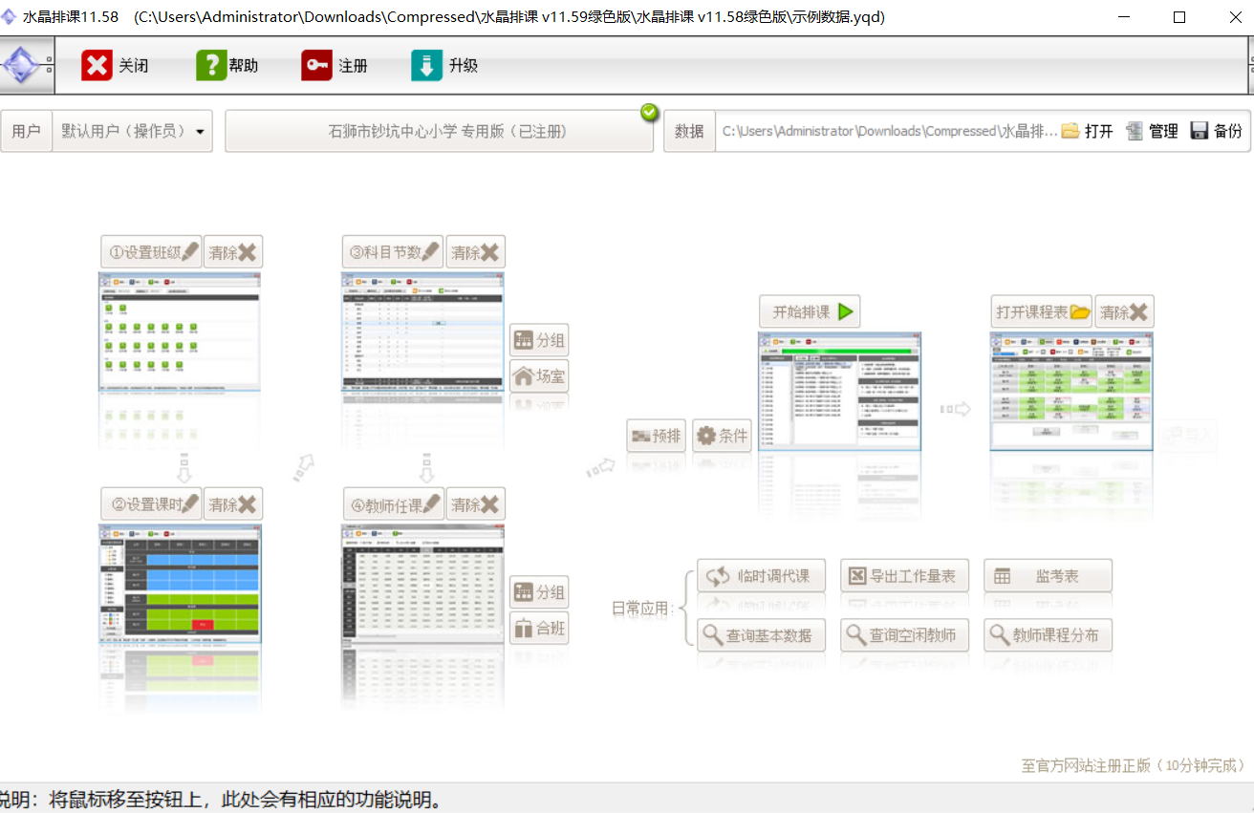The image size is (1254, 813).
Task: Open the 条件 scheduling conditions tool
Action: point(724,436)
